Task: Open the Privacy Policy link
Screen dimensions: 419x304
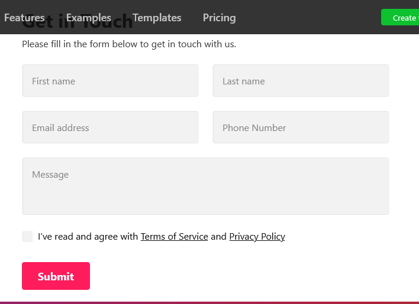Action: 257,237
